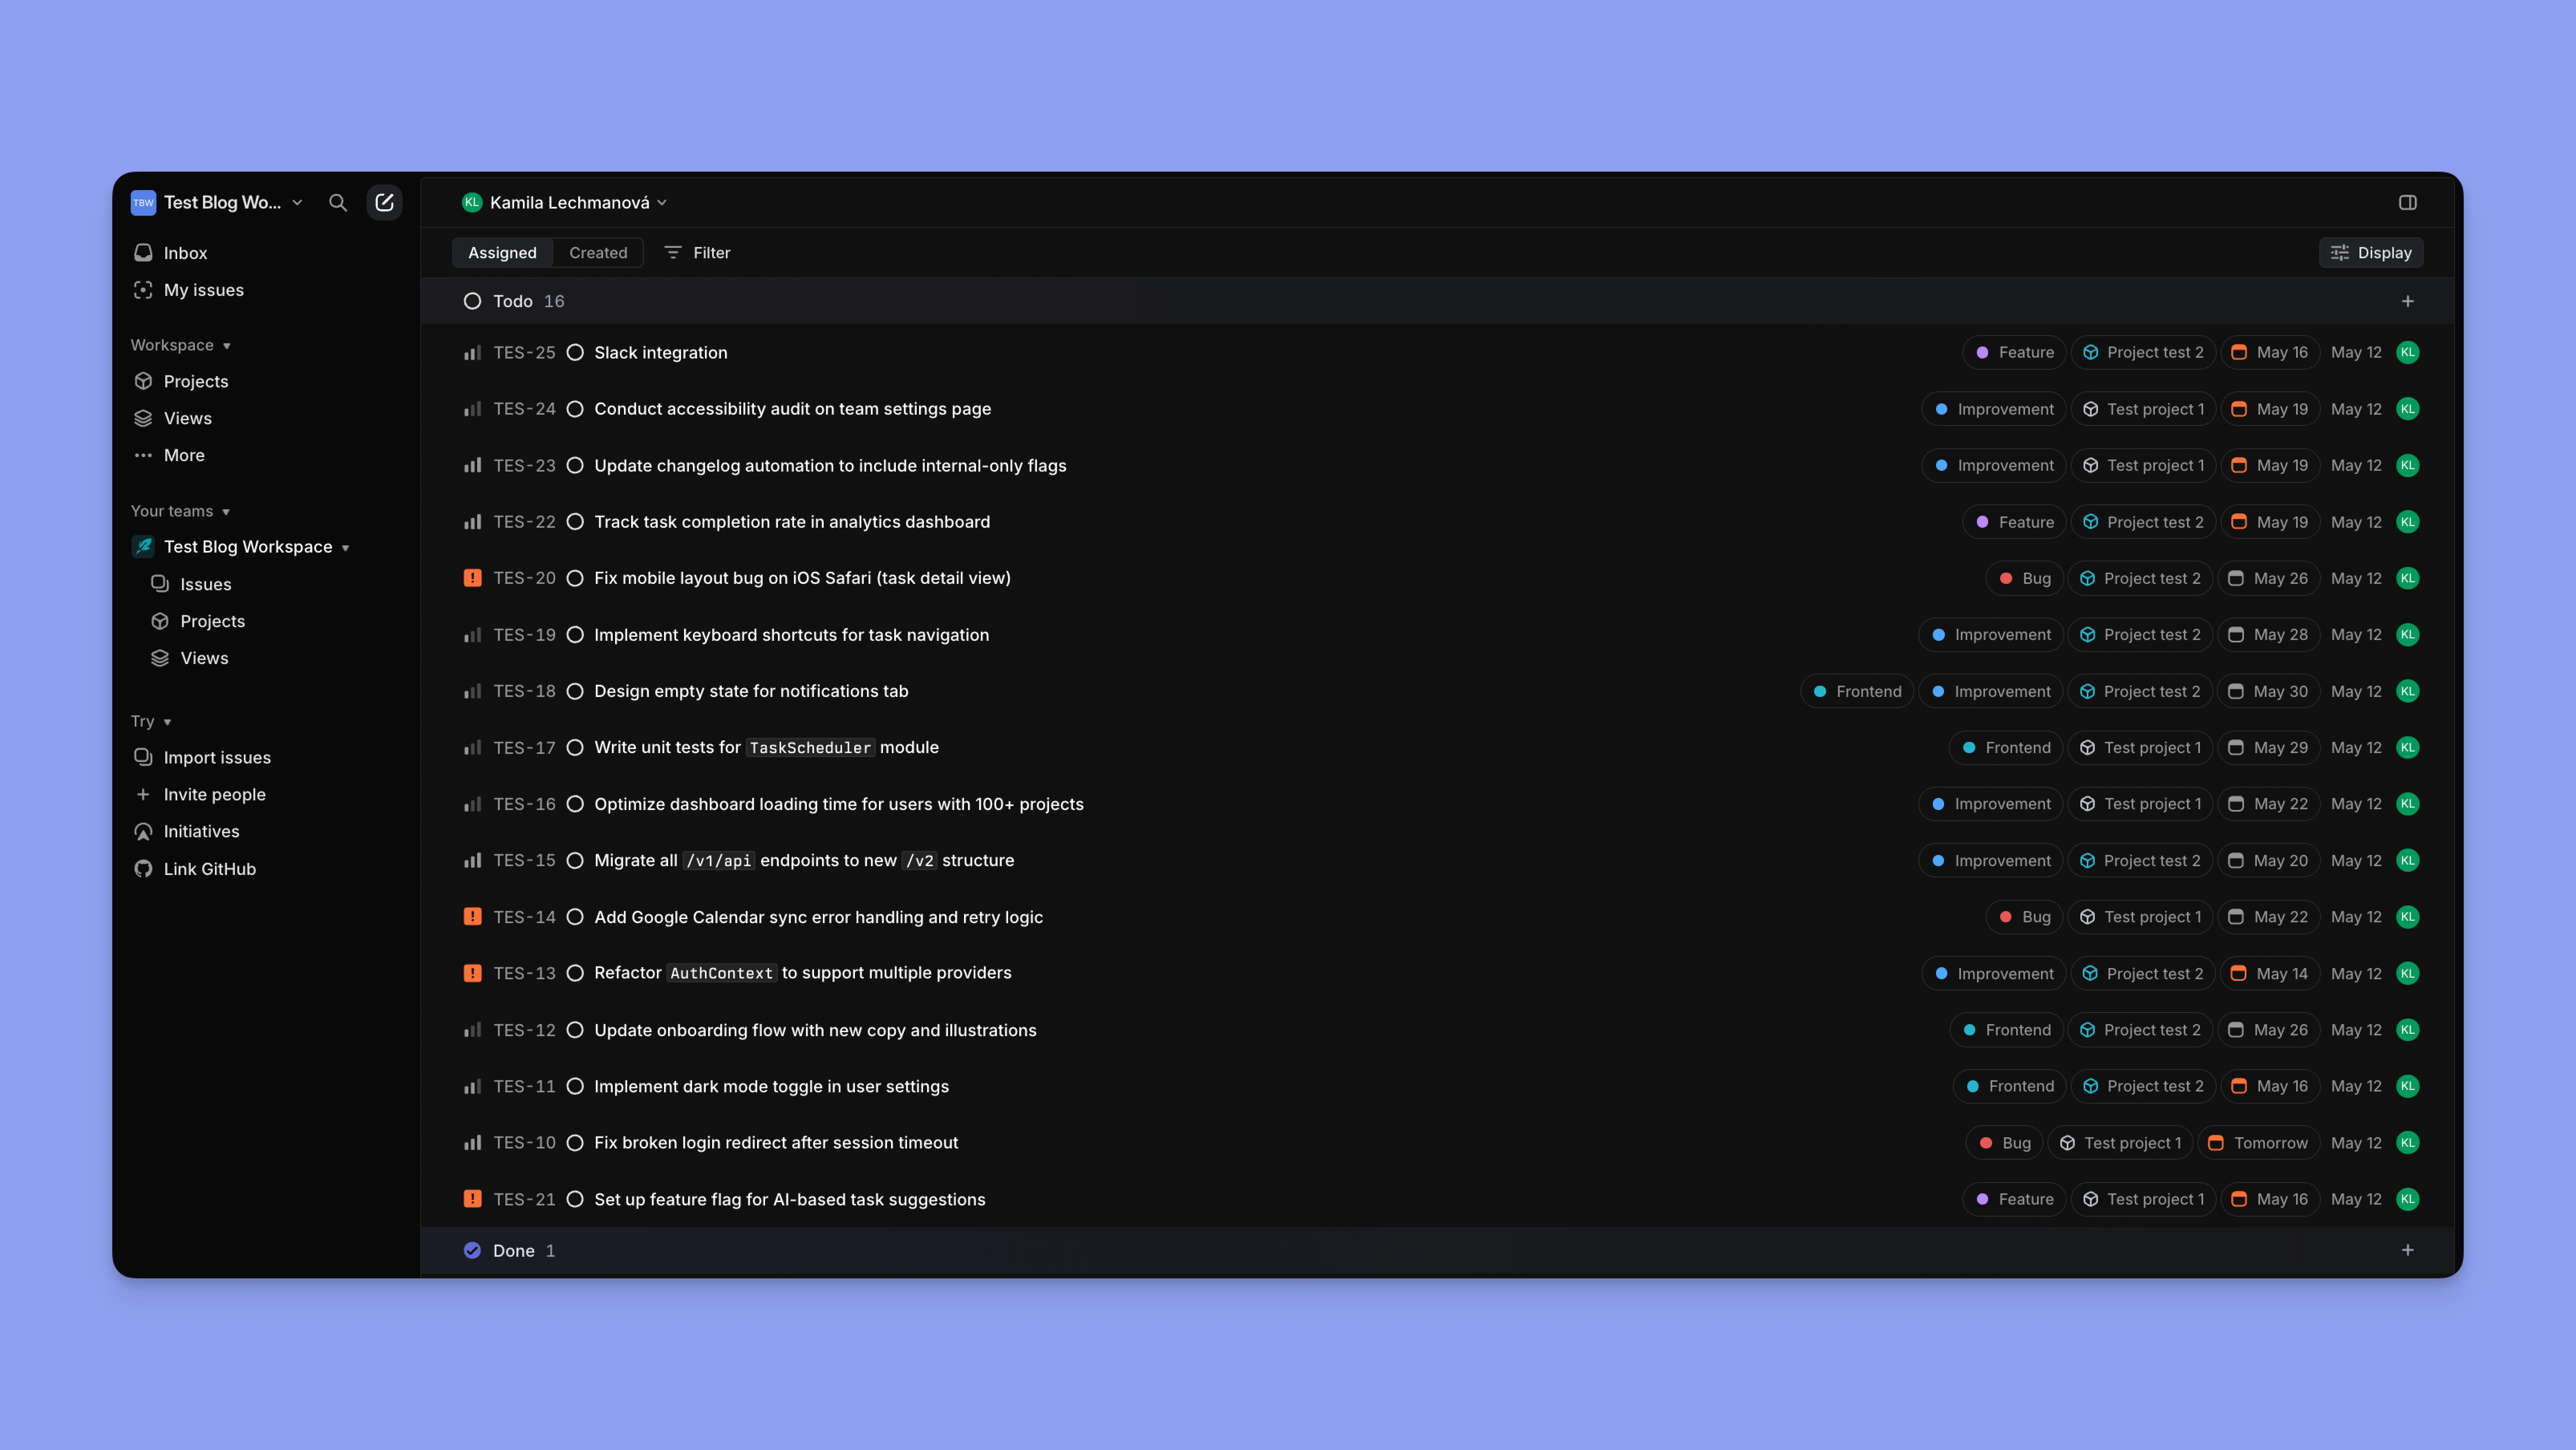Toggle status circle of TES-14
Screen dimensions: 2576x1450
click(x=575, y=917)
